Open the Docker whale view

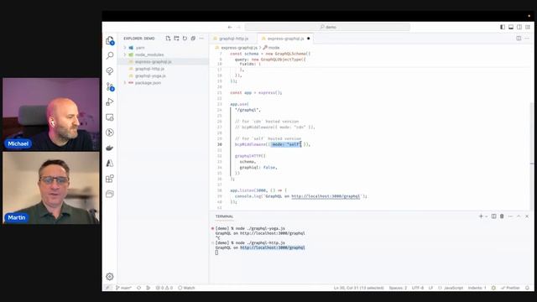[110, 148]
